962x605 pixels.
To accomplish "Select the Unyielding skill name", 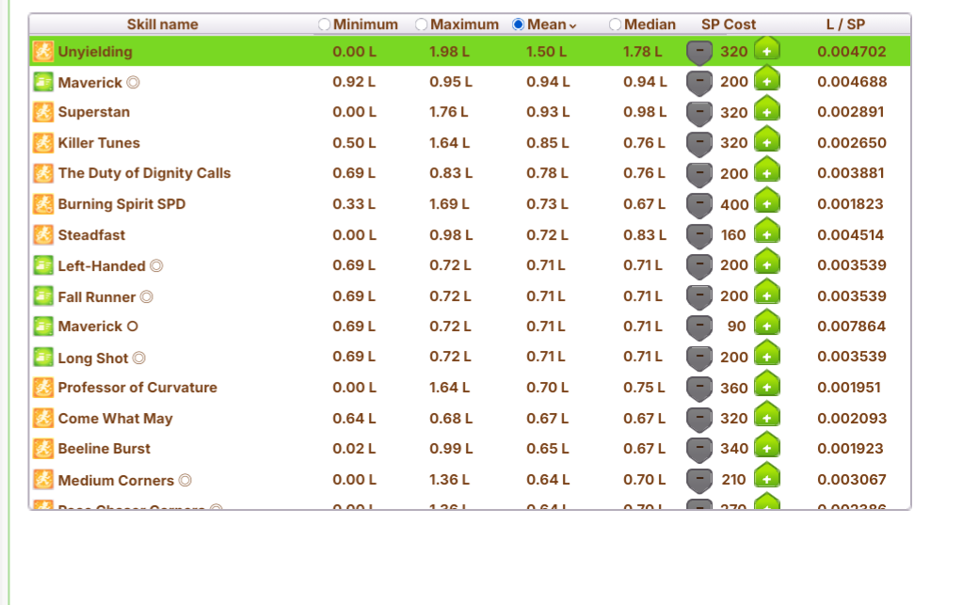I will [95, 52].
